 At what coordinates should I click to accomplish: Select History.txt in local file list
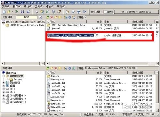pyautogui.click(x=57, y=79)
